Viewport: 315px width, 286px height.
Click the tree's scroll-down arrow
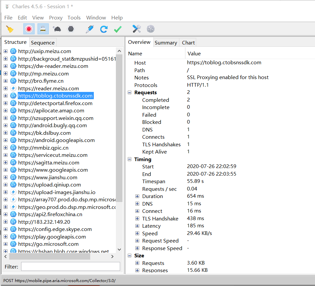[119, 250]
